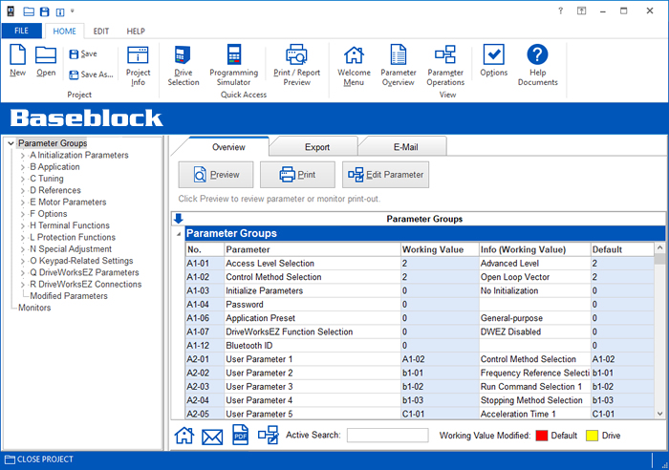Expand the A Initialization Parameters tree node

coord(23,155)
